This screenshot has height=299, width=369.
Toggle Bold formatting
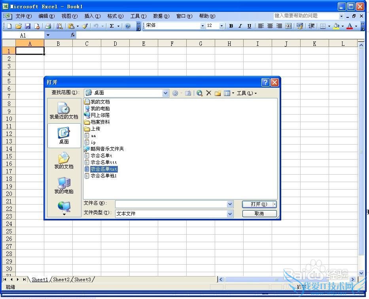(231, 26)
